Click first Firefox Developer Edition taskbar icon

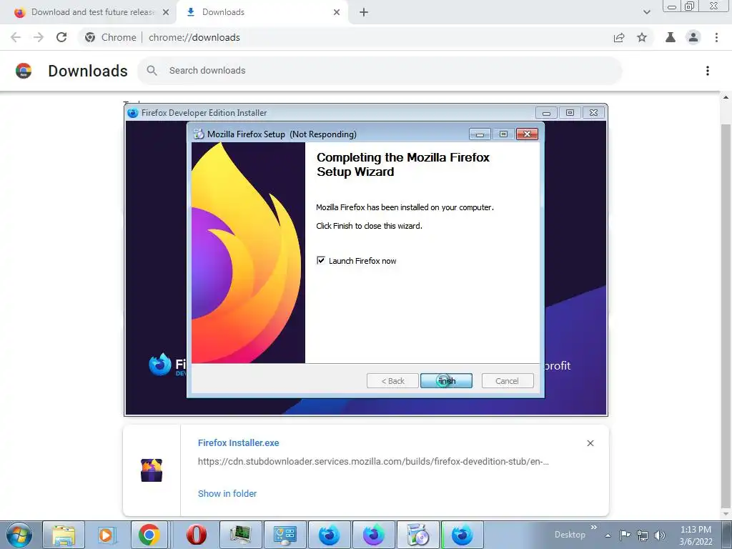click(x=329, y=535)
